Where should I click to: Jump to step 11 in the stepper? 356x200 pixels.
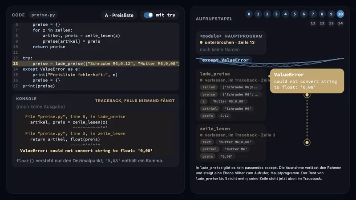[x=313, y=23]
